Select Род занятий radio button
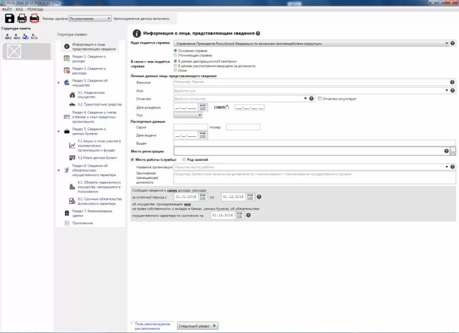Image resolution: width=459 pixels, height=333 pixels. point(184,160)
